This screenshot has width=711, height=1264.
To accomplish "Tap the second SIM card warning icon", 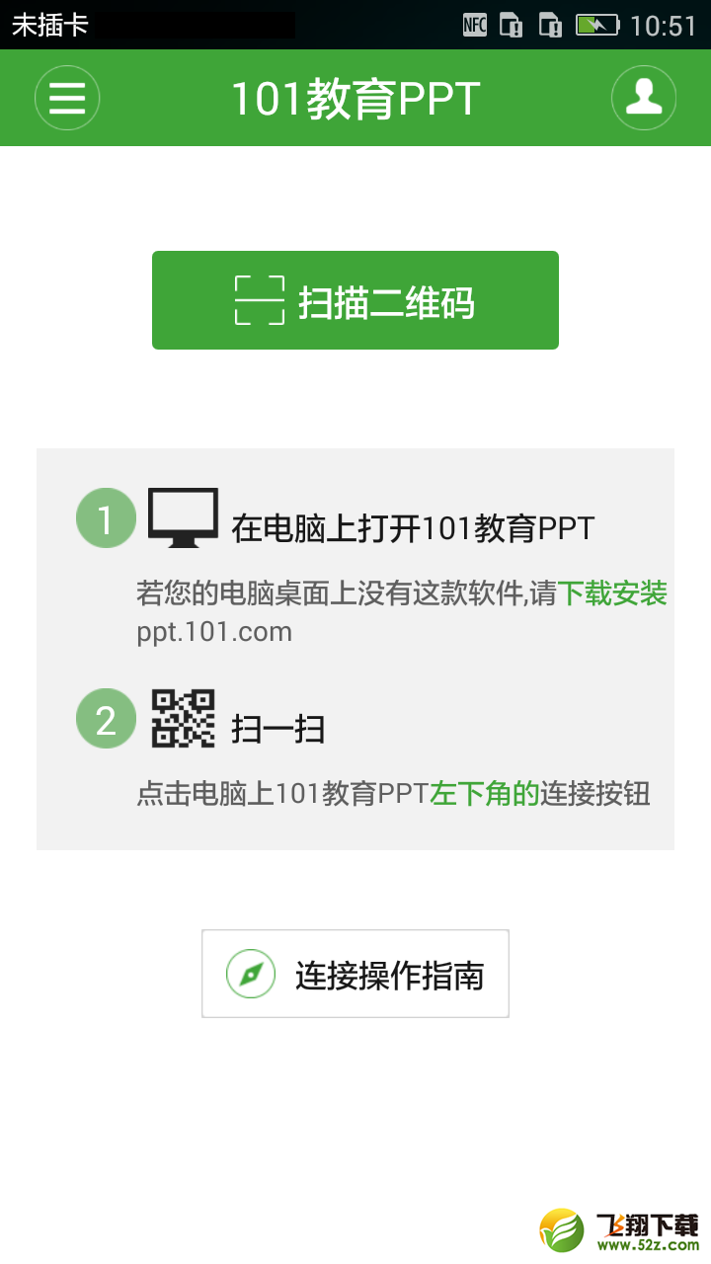I will 550,25.
